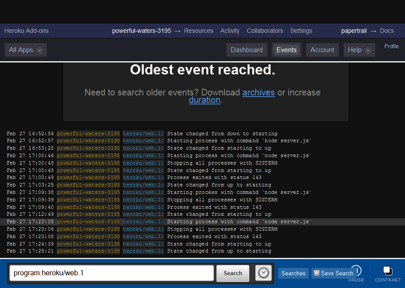The width and height of the screenshot is (405, 288).
Task: Click powerful-waters-3195 in the 17:23:06 row
Action: 88,229
